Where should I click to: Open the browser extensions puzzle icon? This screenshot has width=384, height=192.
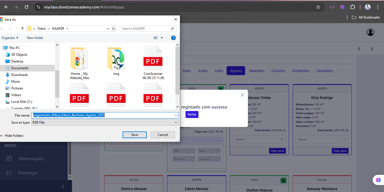[x=353, y=7]
